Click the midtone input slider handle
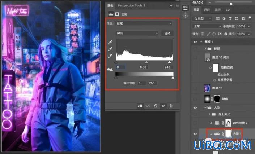Screen dimensions: 255x154 [146, 62]
